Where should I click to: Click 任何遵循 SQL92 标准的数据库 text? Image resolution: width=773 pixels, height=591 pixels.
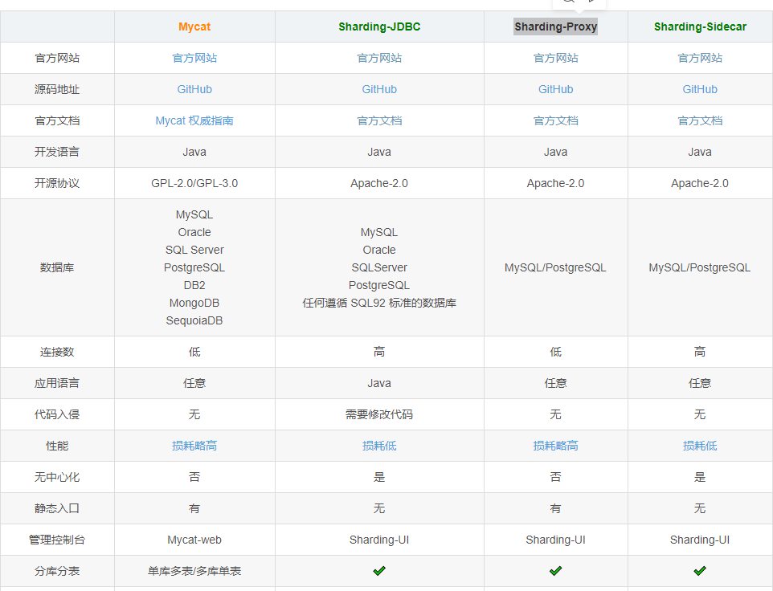pyautogui.click(x=379, y=303)
